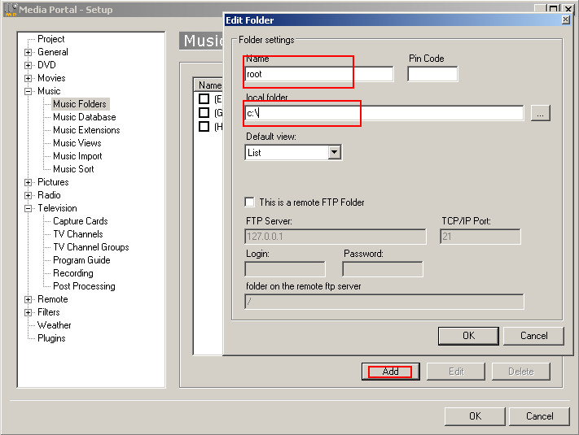Select the Movies tree item

click(x=51, y=78)
